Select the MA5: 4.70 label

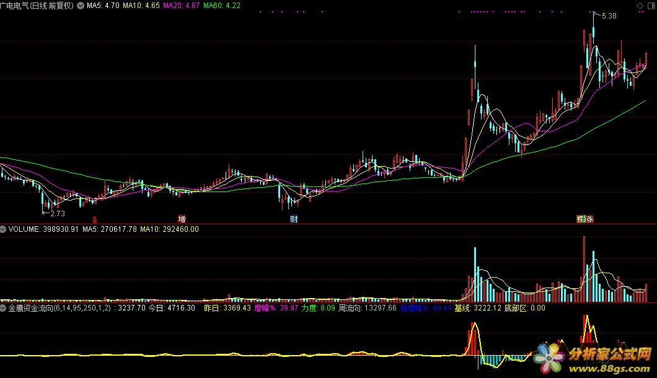tap(103, 6)
